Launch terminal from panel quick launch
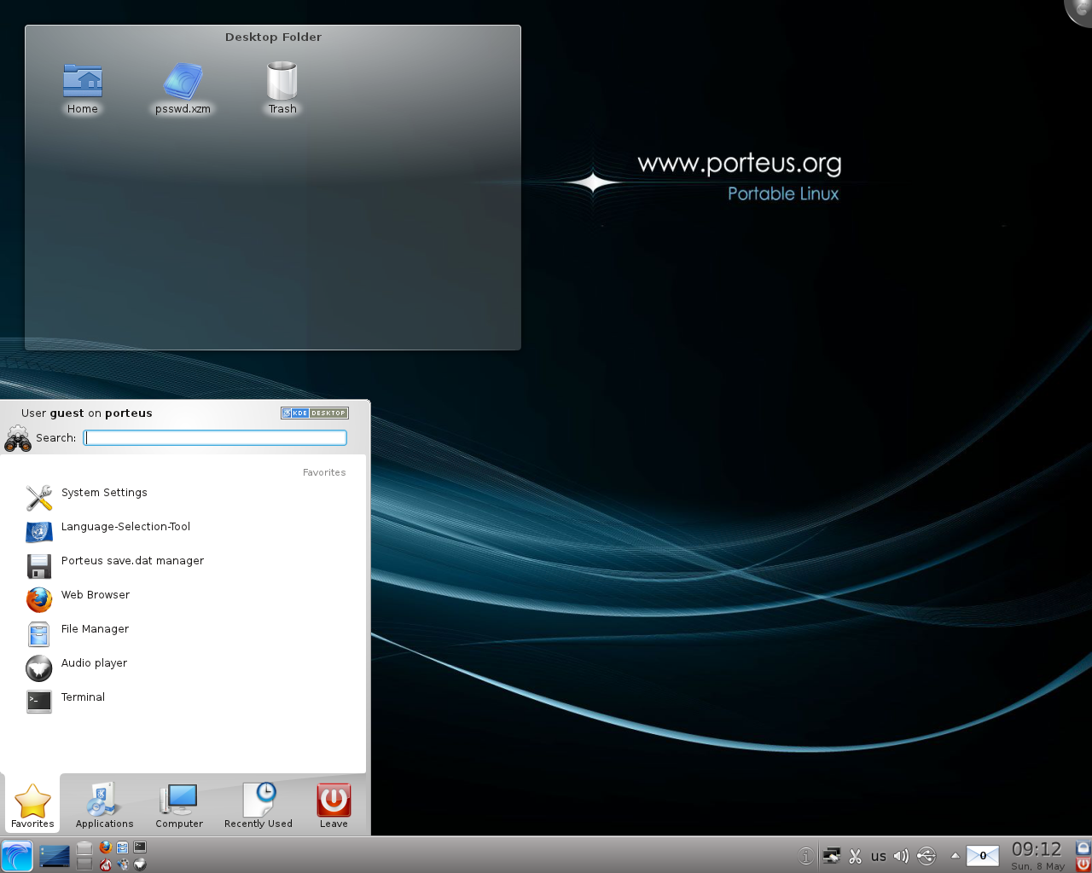 click(140, 847)
